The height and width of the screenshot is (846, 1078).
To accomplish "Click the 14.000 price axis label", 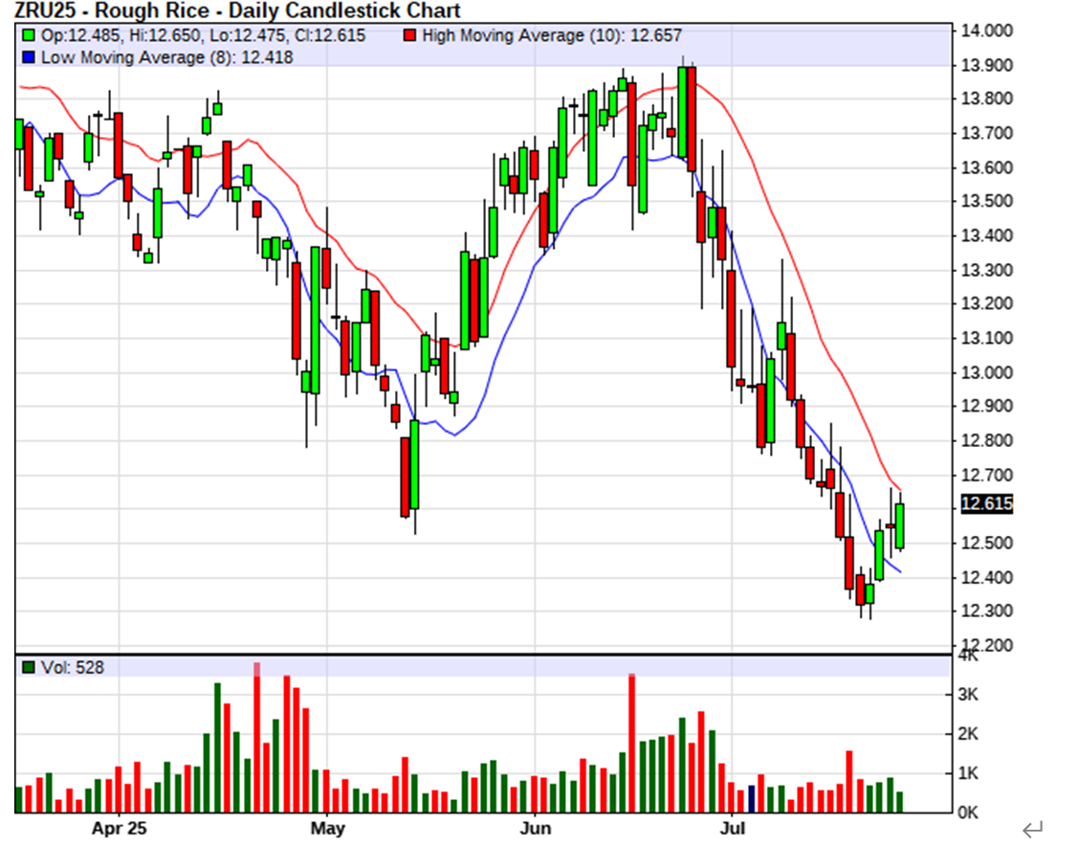I will click(986, 31).
